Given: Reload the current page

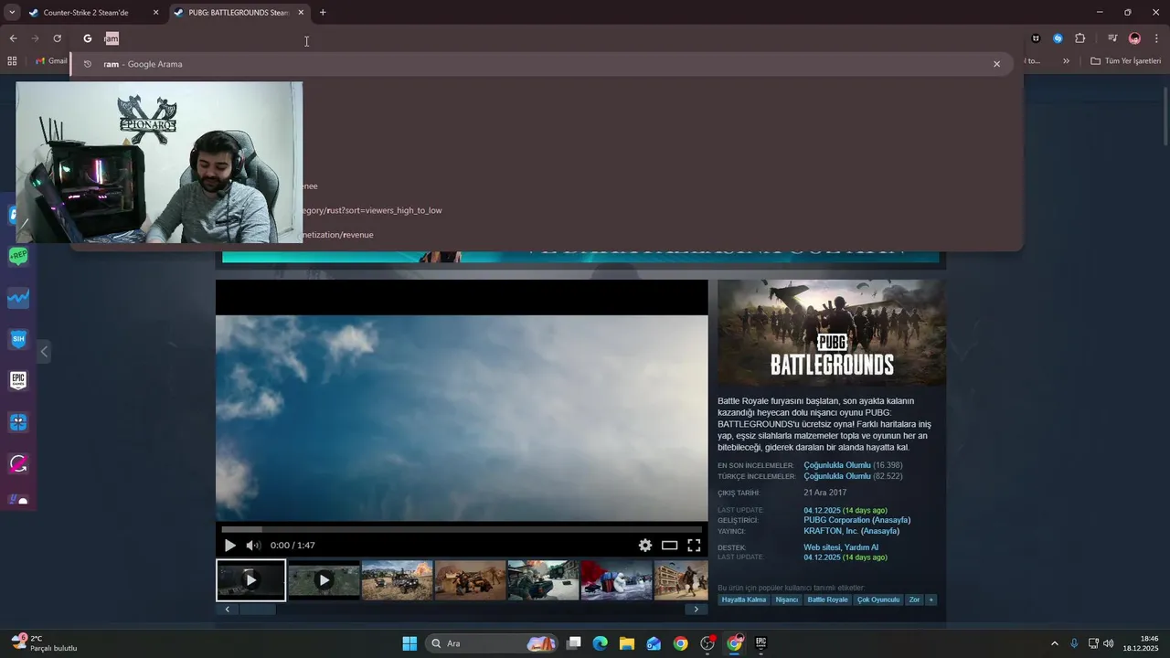Looking at the screenshot, I should click(x=57, y=38).
